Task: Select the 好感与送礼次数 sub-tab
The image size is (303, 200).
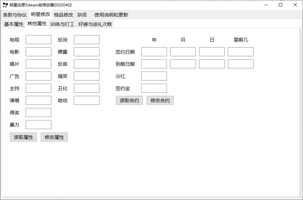Action: click(x=95, y=24)
